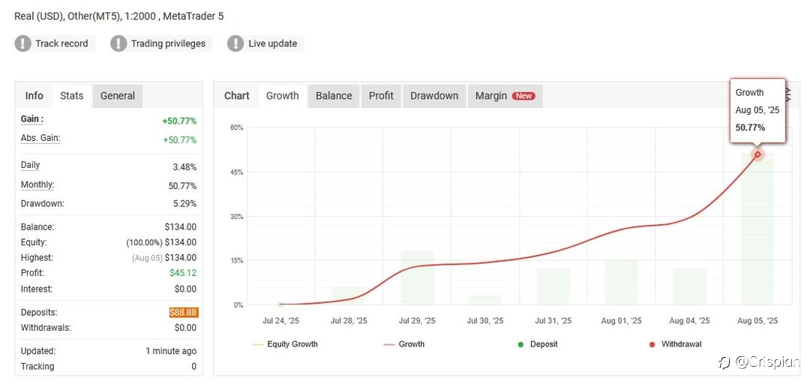Click the highlighted deposits amount $88.88
The height and width of the screenshot is (387, 810).
tap(184, 313)
